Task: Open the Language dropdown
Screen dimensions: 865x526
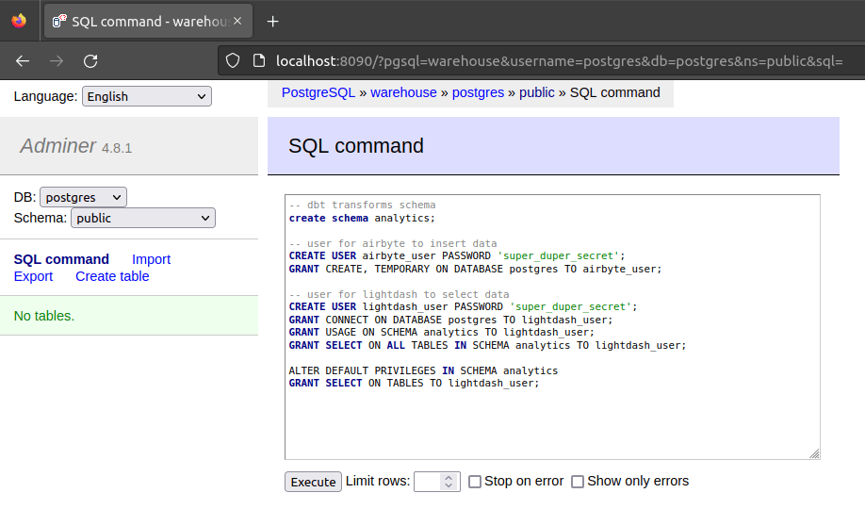Action: coord(147,96)
